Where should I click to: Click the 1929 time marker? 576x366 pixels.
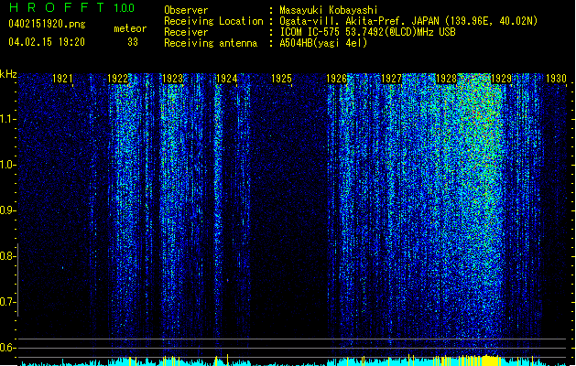point(501,79)
